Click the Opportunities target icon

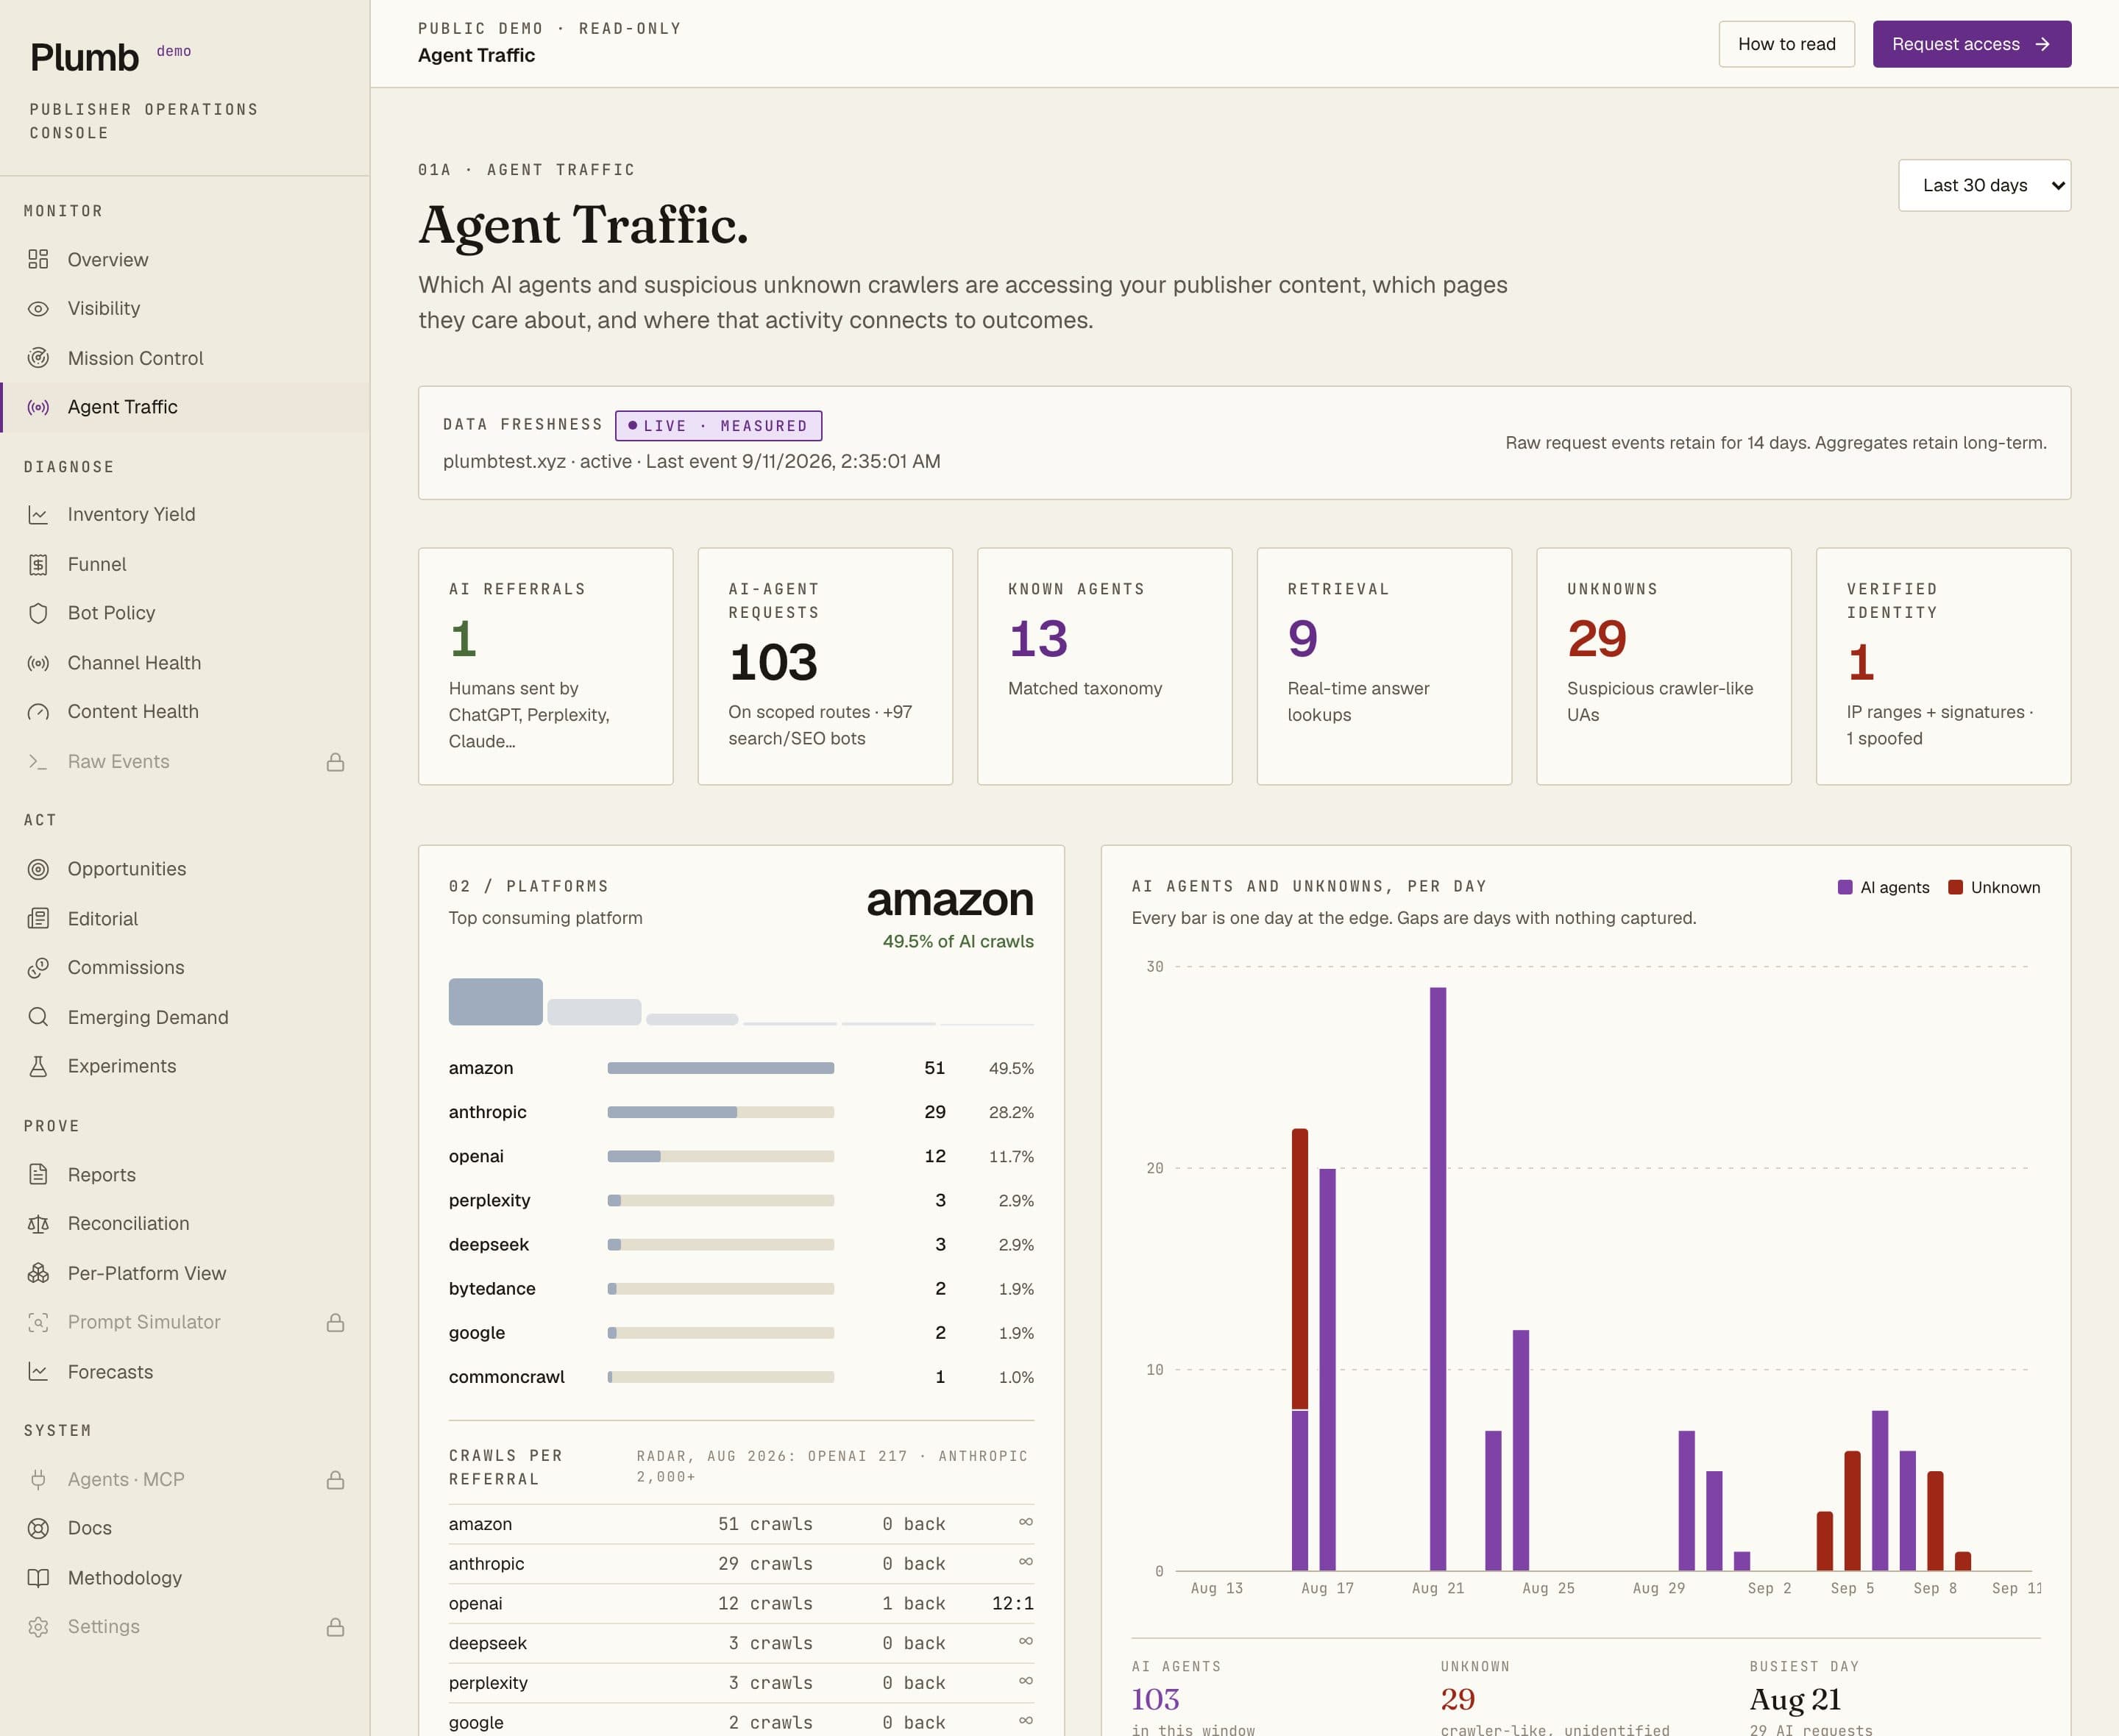point(38,869)
